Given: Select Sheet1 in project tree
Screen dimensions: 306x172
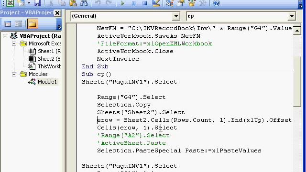Looking at the screenshot, I should tap(49, 51).
